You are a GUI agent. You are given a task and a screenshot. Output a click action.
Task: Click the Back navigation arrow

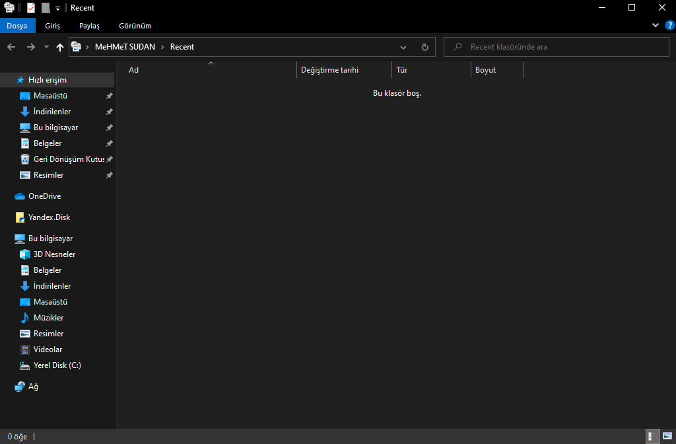(11, 47)
